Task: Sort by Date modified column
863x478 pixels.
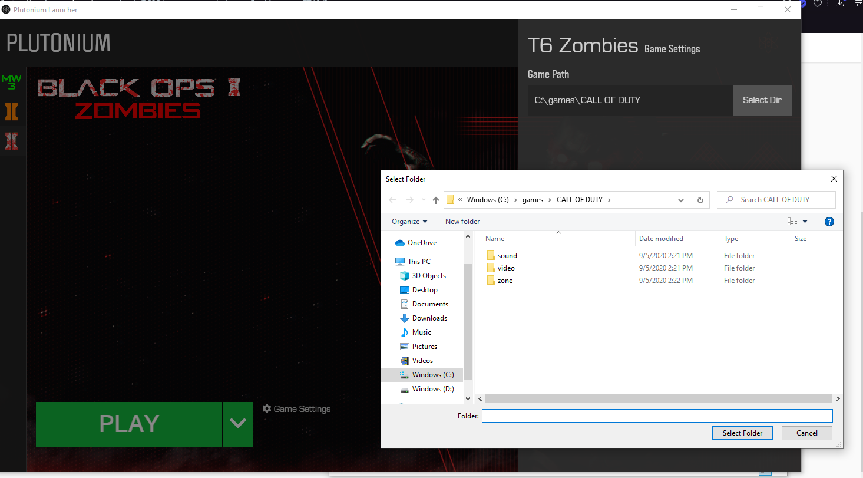Action: (x=661, y=239)
